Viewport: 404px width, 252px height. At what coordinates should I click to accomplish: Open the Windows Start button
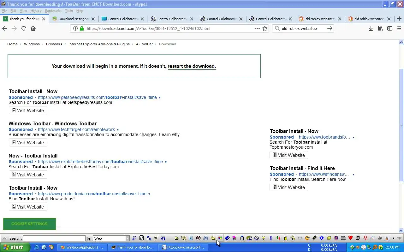click(15, 247)
